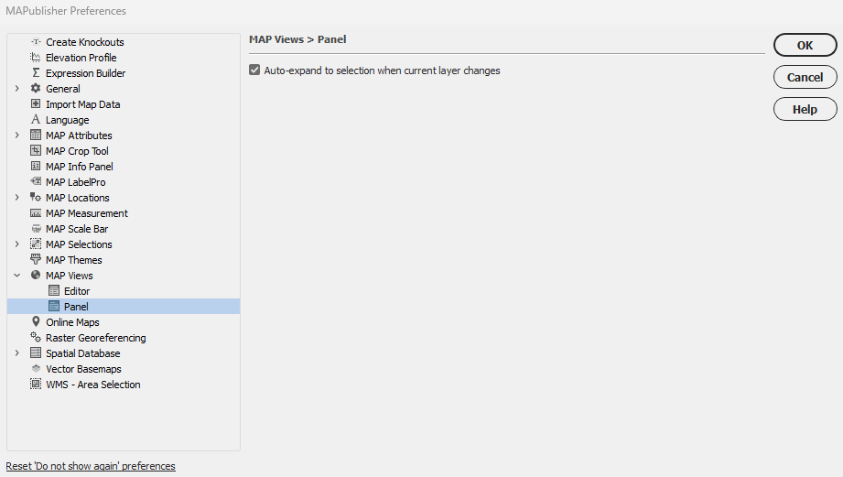The image size is (843, 477).
Task: Open the Help button
Action: point(805,109)
